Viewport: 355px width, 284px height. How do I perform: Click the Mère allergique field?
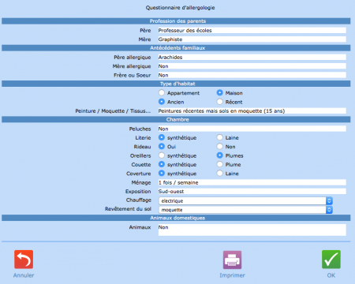[252, 66]
